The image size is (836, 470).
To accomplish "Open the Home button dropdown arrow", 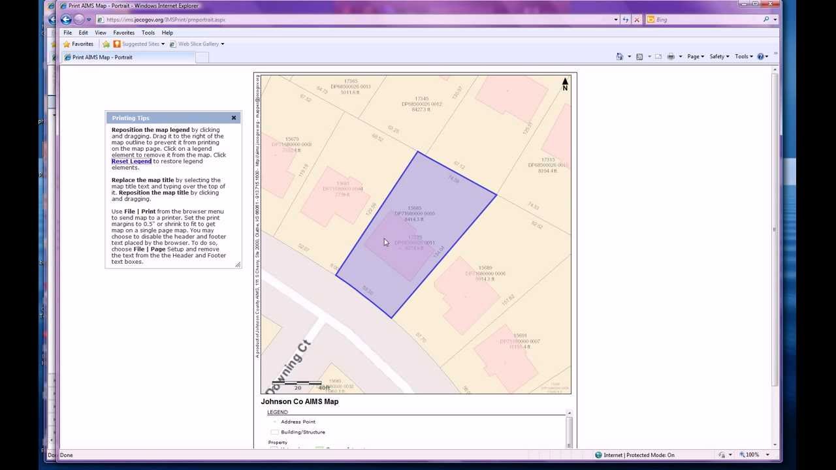I will point(629,57).
